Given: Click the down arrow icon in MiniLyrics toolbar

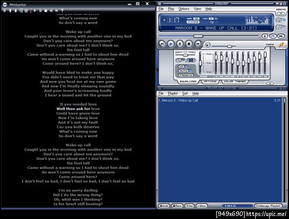Looking at the screenshot, I should click(x=16, y=11).
